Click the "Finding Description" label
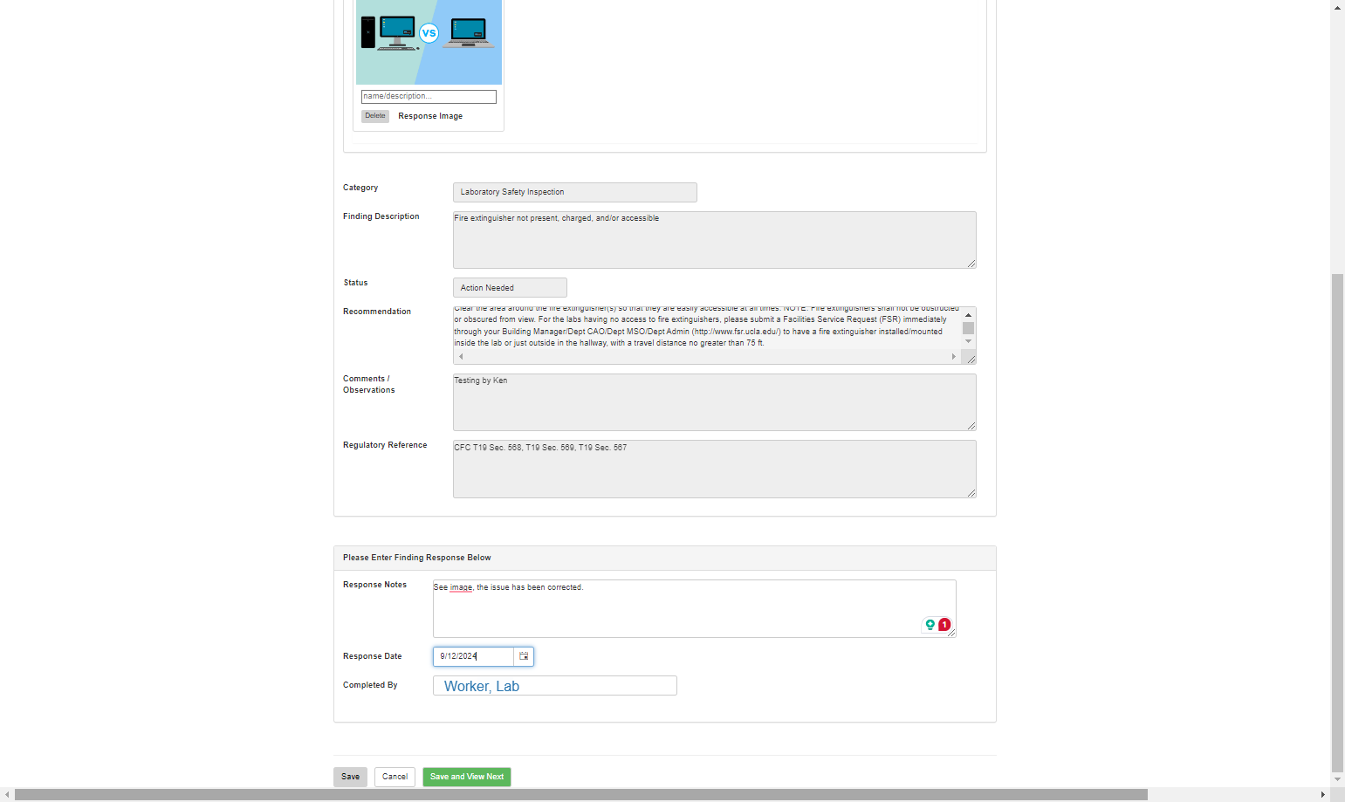 [x=381, y=216]
